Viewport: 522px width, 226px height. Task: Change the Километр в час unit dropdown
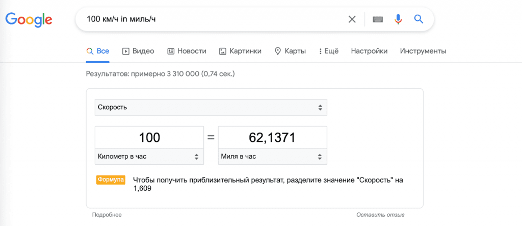click(149, 157)
